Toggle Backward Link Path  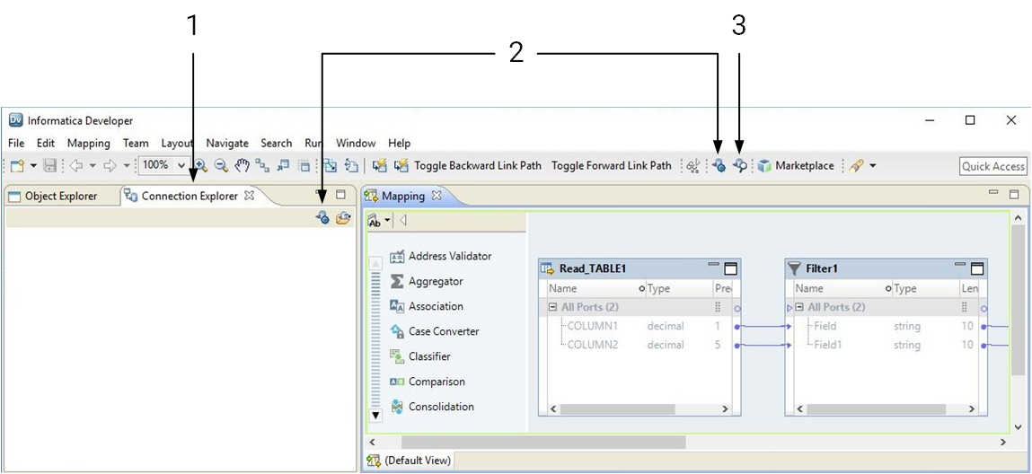point(477,166)
